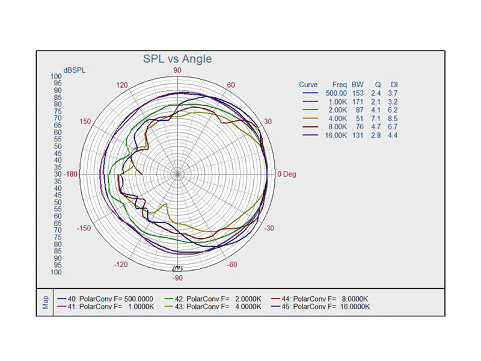Click the SPL vs Angle chart title

click(177, 59)
